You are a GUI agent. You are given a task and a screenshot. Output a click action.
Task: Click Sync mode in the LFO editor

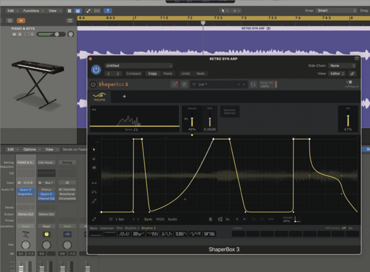pos(148,219)
